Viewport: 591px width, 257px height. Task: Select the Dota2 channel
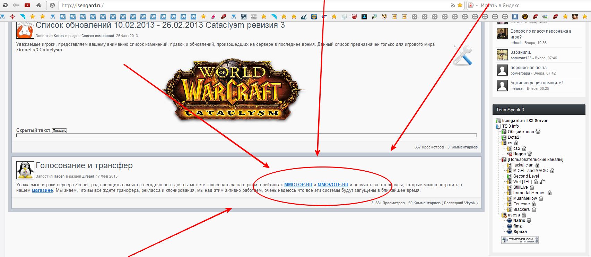[513, 137]
